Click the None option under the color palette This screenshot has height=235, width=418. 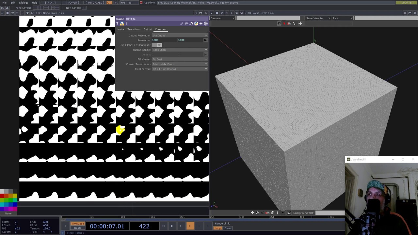click(8, 213)
